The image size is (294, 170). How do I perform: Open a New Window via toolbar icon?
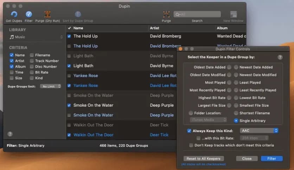[234, 14]
